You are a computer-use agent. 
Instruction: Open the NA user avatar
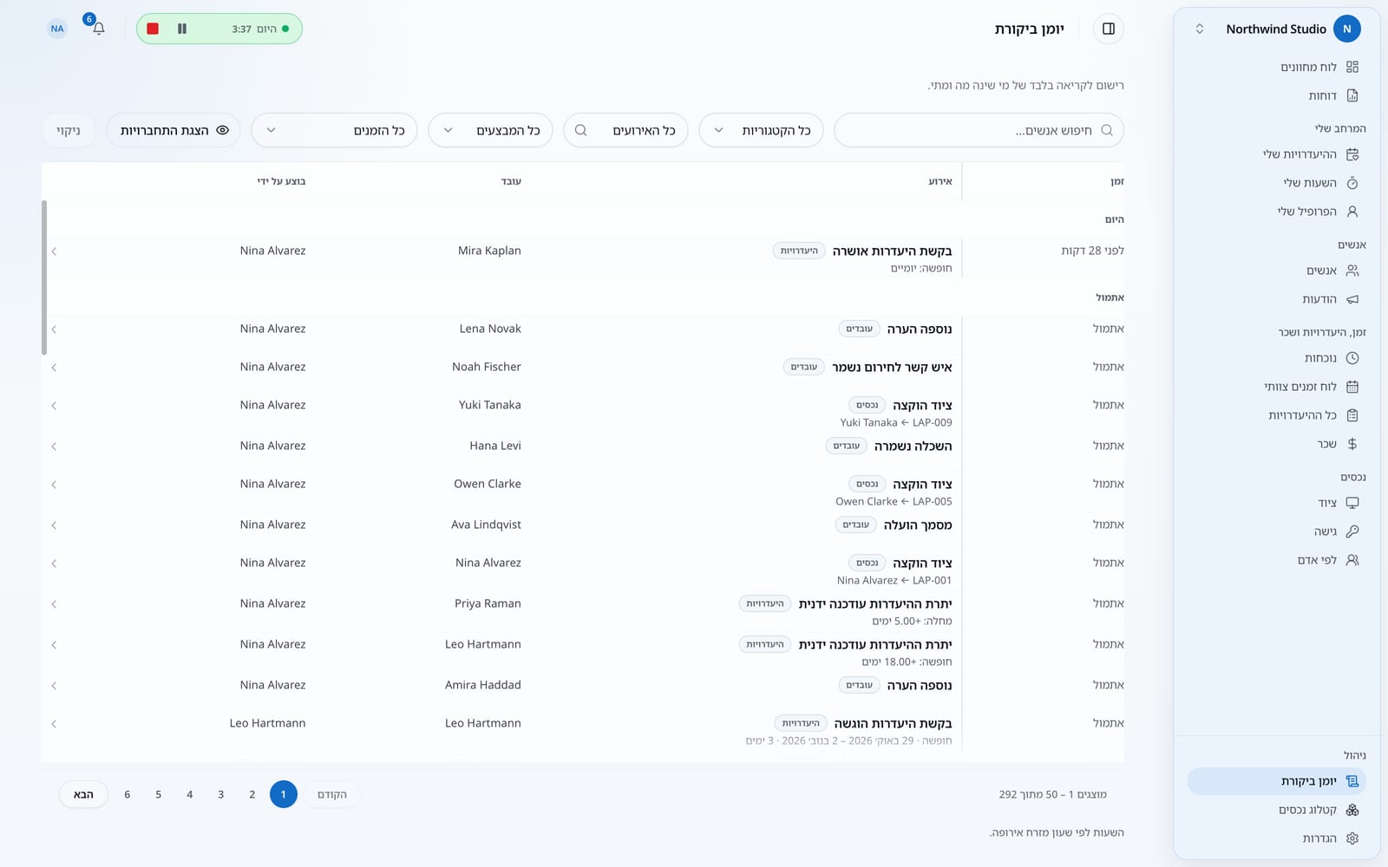coord(57,29)
